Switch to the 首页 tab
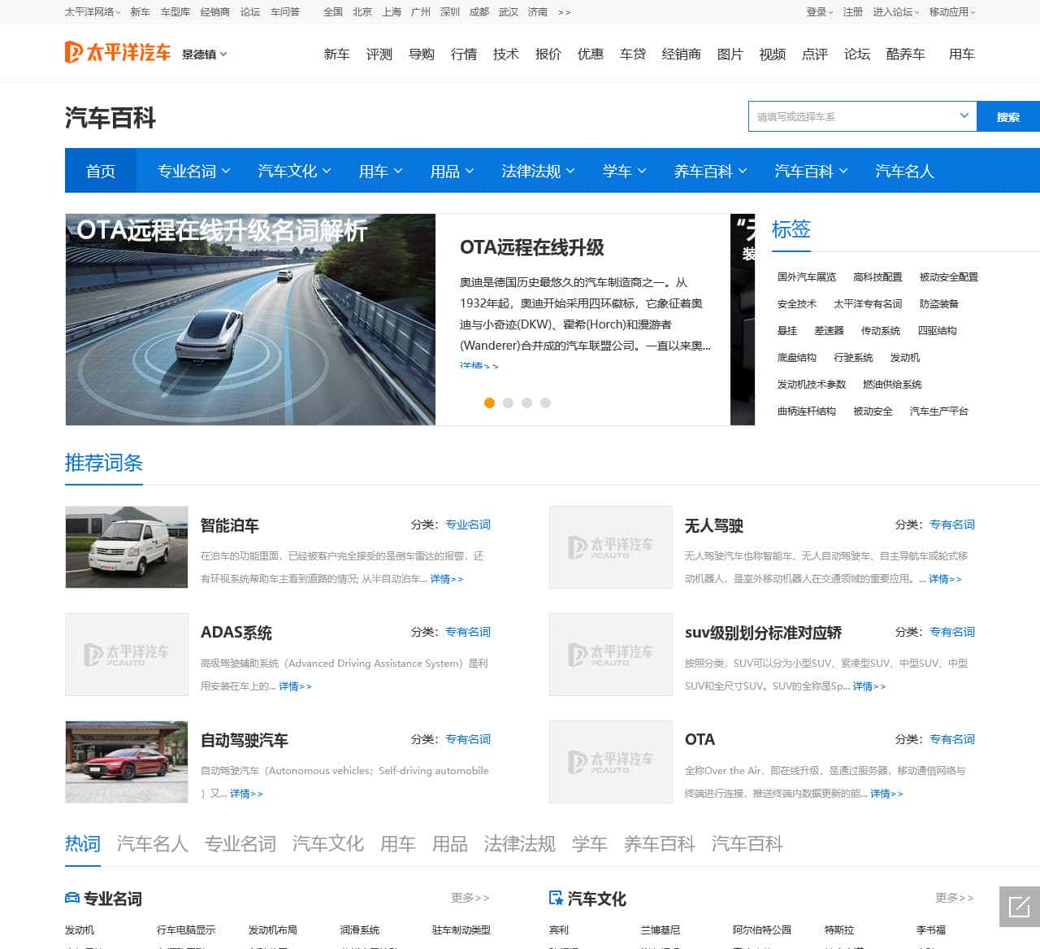This screenshot has height=949, width=1040. (x=100, y=171)
